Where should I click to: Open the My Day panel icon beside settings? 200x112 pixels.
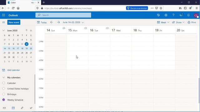tap(158, 15)
